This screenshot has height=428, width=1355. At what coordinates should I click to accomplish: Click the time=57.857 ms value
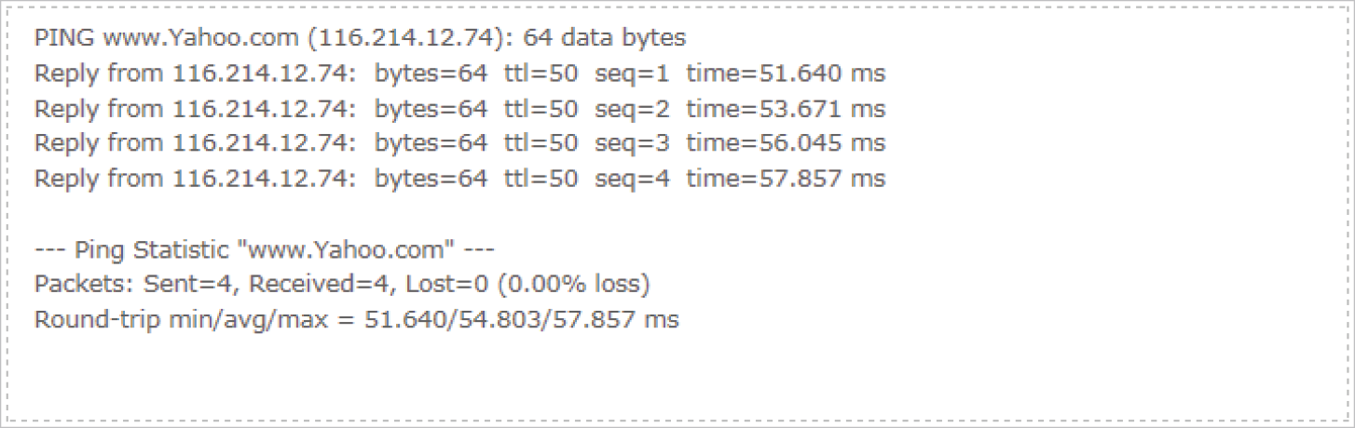(x=787, y=179)
